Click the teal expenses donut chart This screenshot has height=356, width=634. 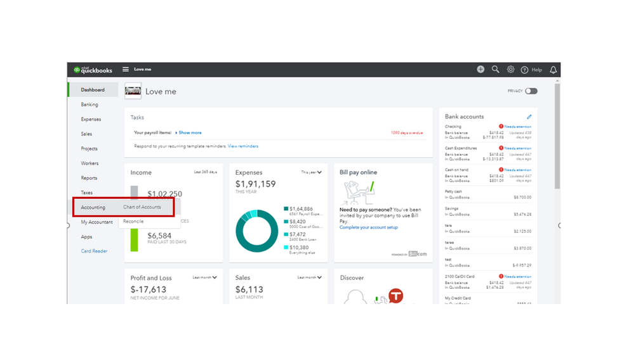tap(257, 231)
